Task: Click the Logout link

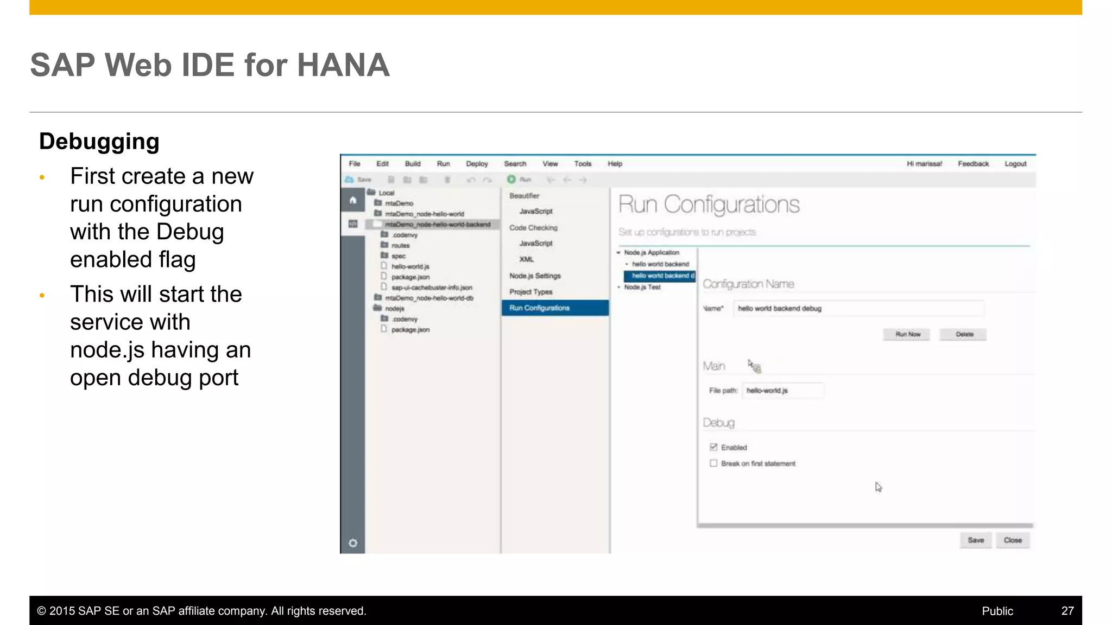Action: coord(1015,164)
